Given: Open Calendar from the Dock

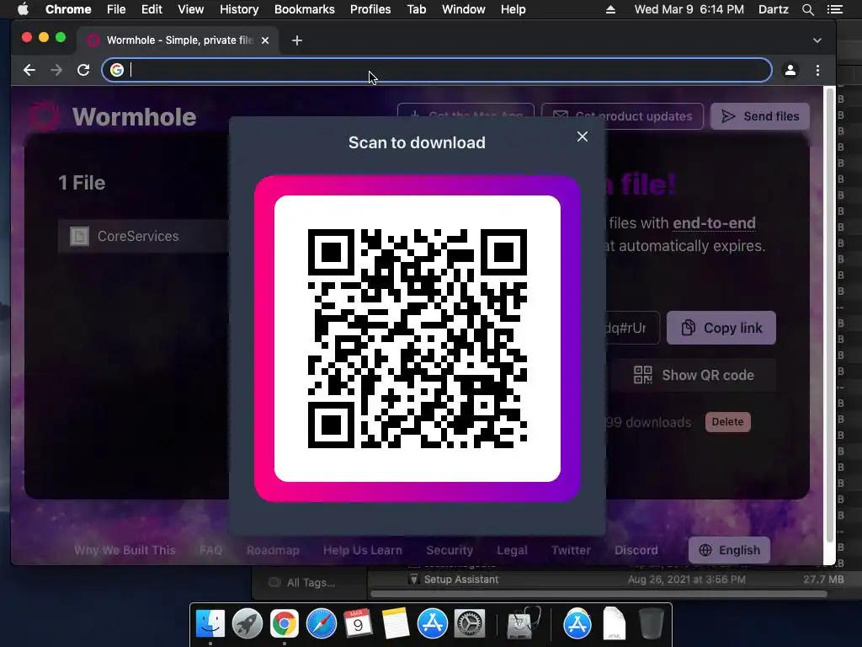Looking at the screenshot, I should [x=358, y=624].
